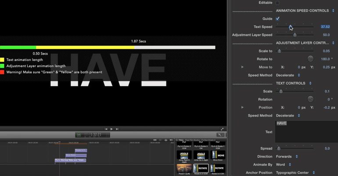
Task: Click the Text Speed slider handle
Action: click(290, 27)
